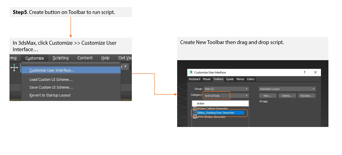Image resolution: width=342 pixels, height=155 pixels.
Task: Choose Customize User Interface… menu entry
Action: pyautogui.click(x=52, y=70)
